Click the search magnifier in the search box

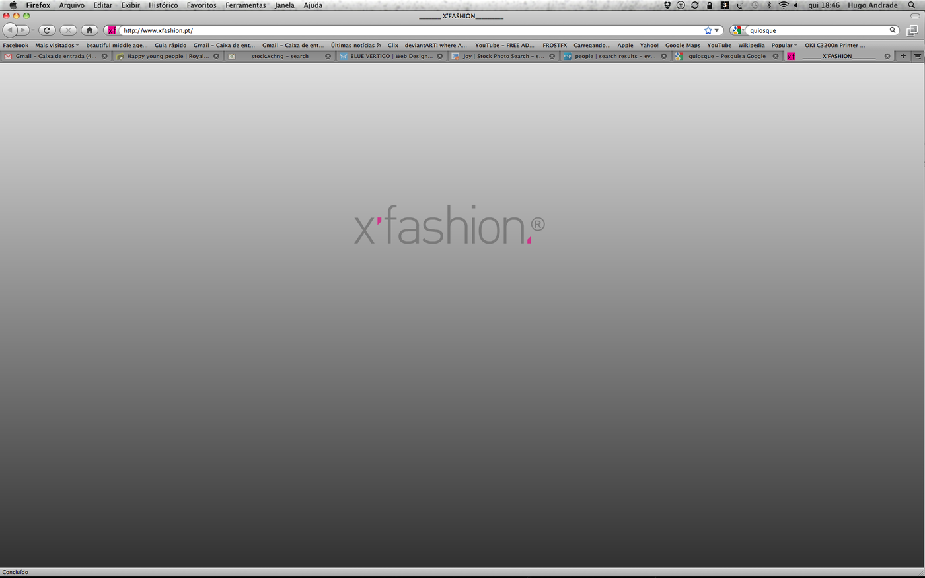[x=893, y=30]
